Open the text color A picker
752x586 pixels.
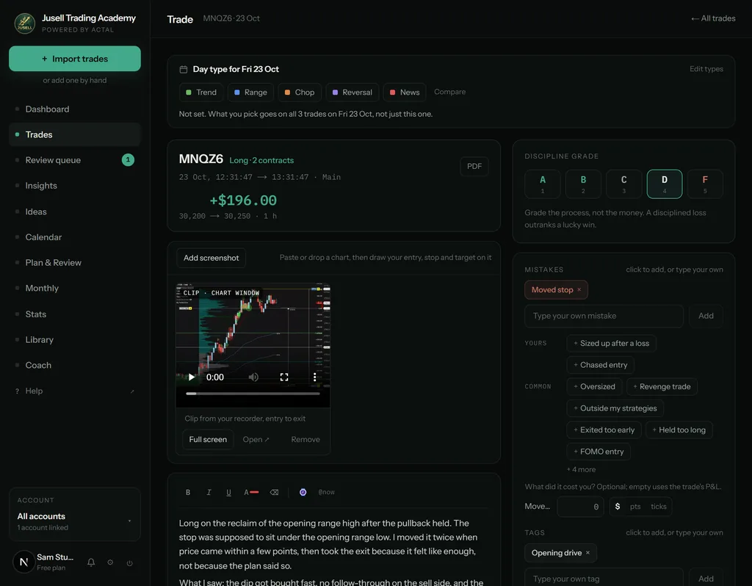point(251,492)
